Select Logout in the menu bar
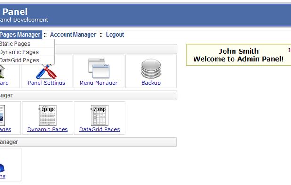 tap(115, 35)
